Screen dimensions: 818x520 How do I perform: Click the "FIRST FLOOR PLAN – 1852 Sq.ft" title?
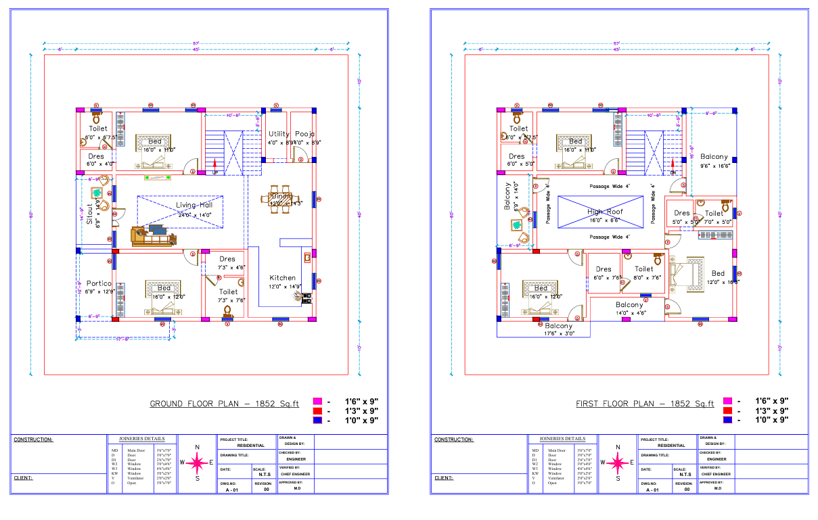645,404
